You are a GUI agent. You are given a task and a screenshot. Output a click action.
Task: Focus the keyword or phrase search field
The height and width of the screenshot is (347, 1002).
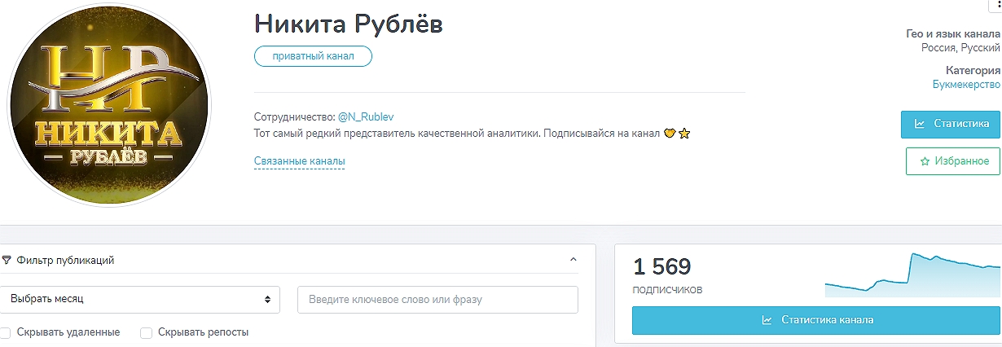[437, 299]
